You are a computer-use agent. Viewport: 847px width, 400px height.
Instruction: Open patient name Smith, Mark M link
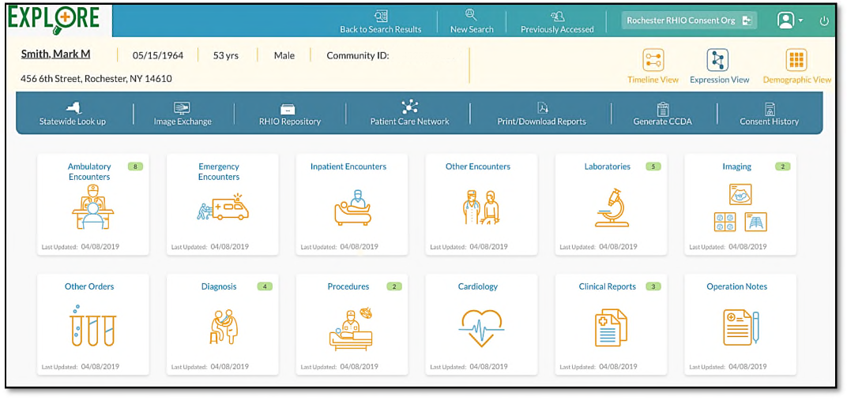pyautogui.click(x=55, y=54)
